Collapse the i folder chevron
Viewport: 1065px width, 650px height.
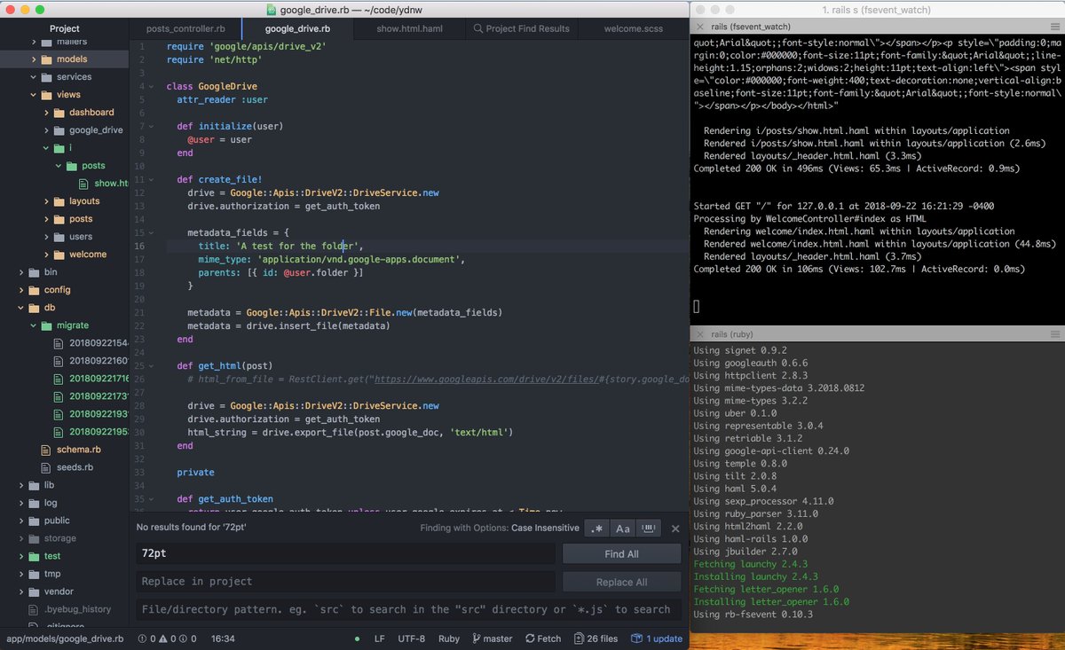pyautogui.click(x=47, y=148)
